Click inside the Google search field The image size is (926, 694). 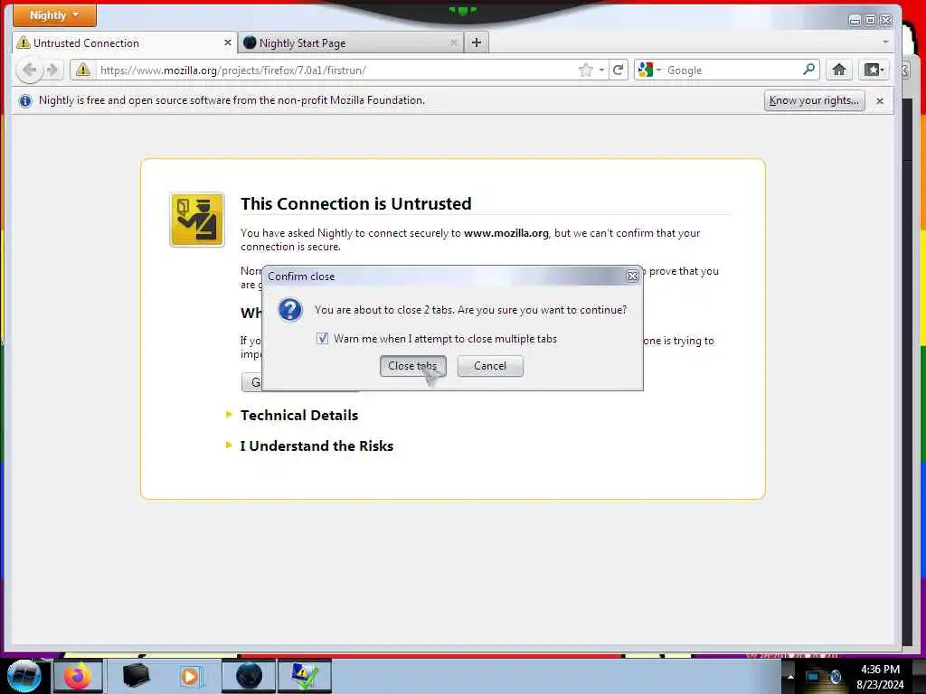[731, 70]
